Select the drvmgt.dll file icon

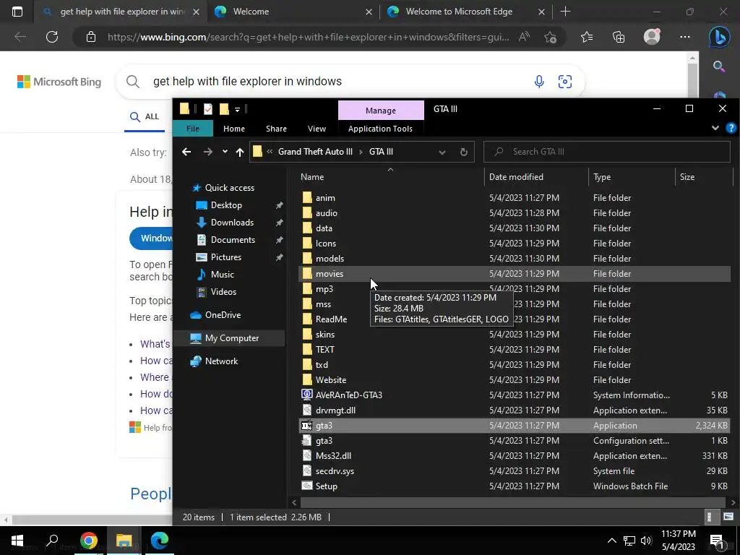(307, 410)
